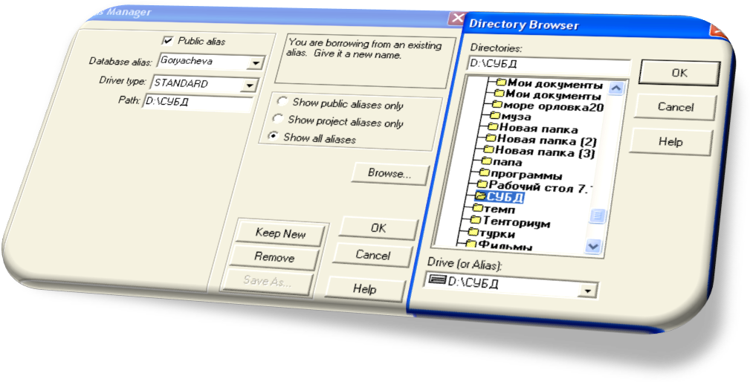This screenshot has width=750, height=382.
Task: Open the Drive (or Alias) dropdown
Action: coord(588,290)
